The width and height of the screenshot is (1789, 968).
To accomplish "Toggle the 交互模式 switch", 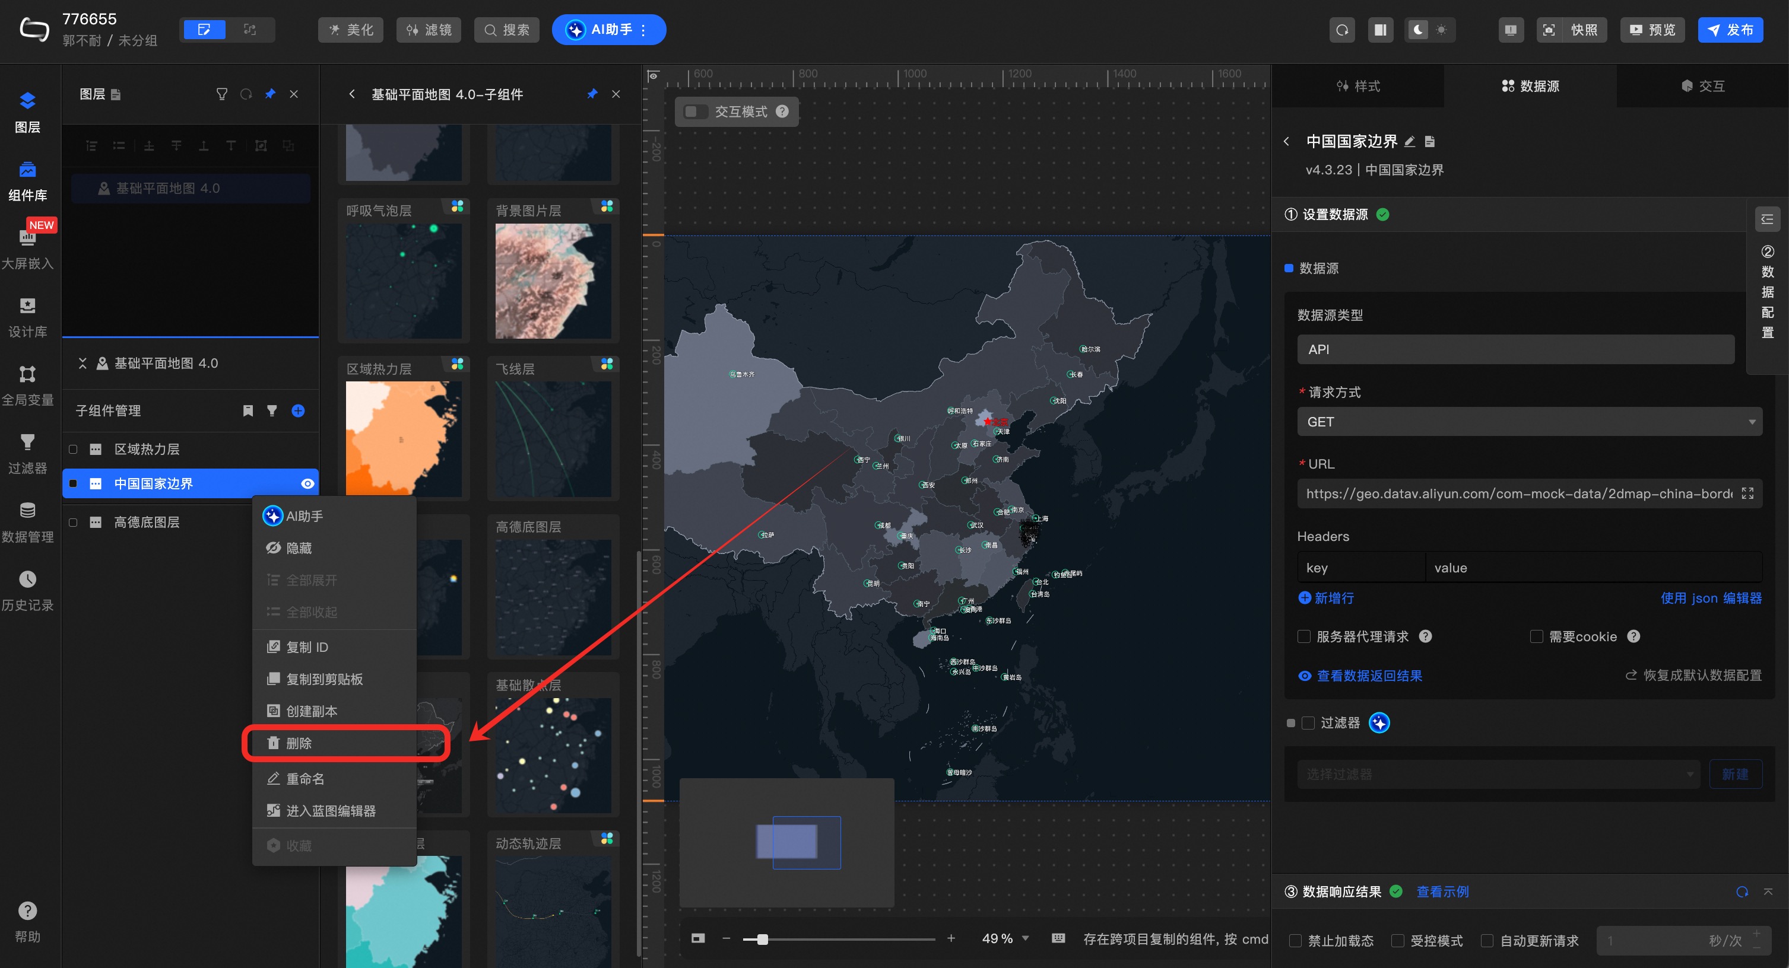I will pyautogui.click(x=694, y=112).
